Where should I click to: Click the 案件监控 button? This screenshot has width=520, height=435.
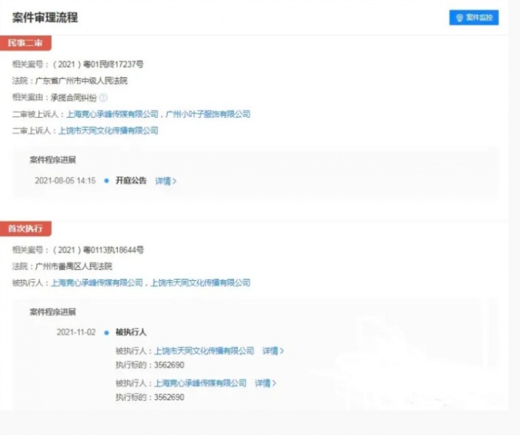coord(474,17)
